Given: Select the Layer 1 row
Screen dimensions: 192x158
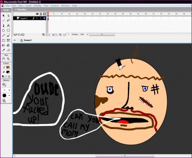Looking at the screenshot, I should [x=29, y=18].
